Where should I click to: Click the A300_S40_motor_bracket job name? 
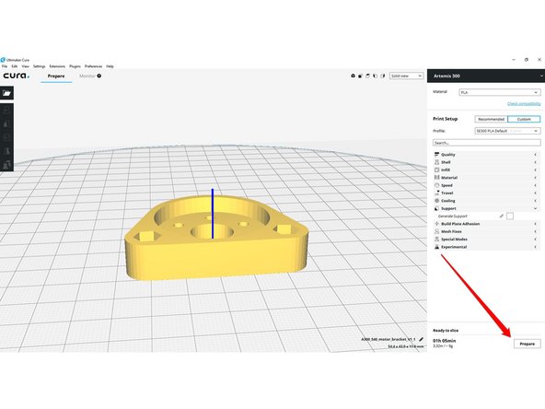coord(388,339)
